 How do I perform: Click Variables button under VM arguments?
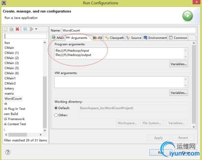point(179,93)
